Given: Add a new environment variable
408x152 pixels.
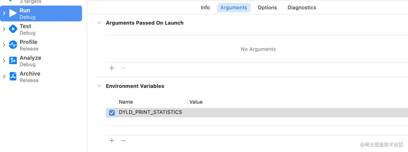Looking at the screenshot, I should click(112, 140).
